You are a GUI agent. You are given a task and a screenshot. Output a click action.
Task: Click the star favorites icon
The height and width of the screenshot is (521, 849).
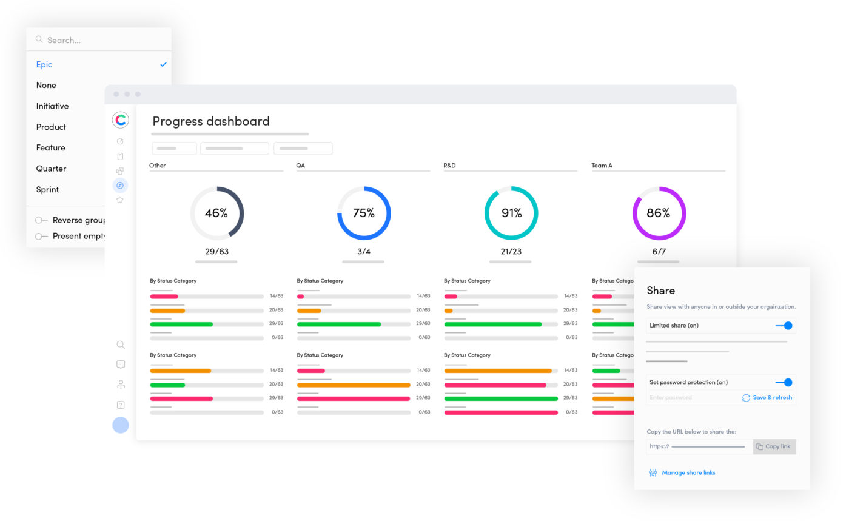[x=120, y=199]
